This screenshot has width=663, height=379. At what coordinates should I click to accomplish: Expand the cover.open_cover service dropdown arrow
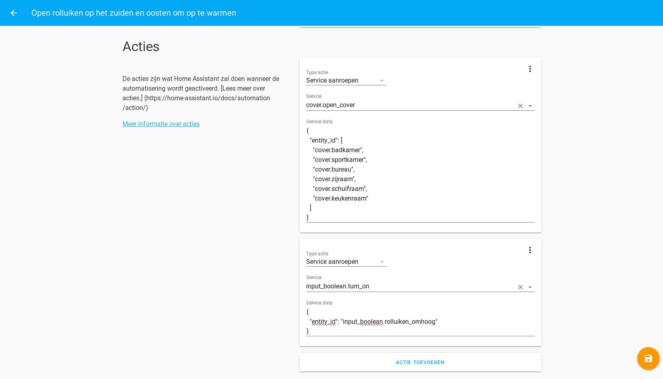(530, 106)
